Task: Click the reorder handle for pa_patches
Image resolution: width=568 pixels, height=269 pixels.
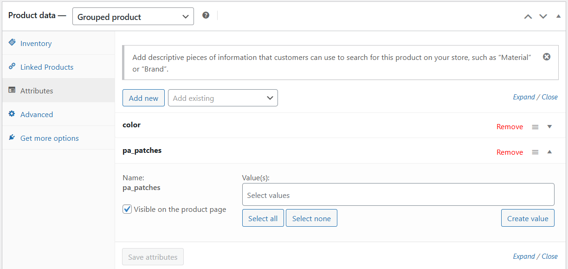Action: point(535,151)
